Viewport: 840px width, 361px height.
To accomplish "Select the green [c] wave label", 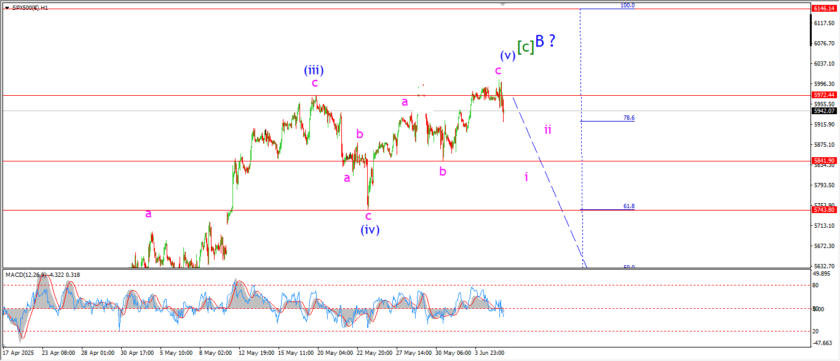I will coord(525,47).
